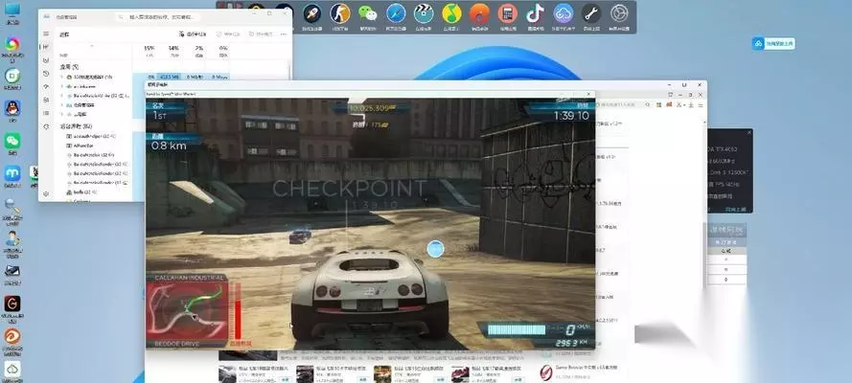
Task: Open the yellow QQ Music icon in the dock
Action: (451, 13)
